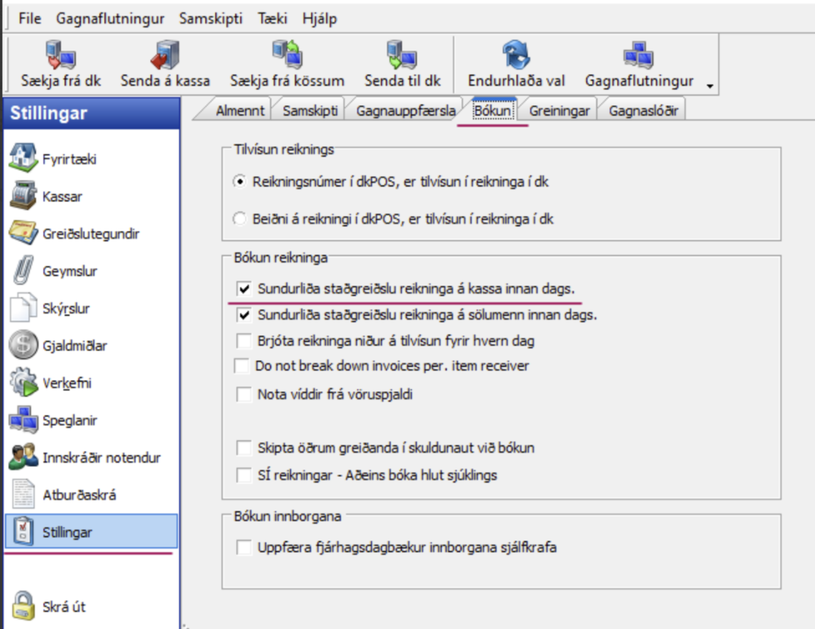Image resolution: width=815 pixels, height=629 pixels.
Task: Switch to the Samskipti tab
Action: (310, 111)
